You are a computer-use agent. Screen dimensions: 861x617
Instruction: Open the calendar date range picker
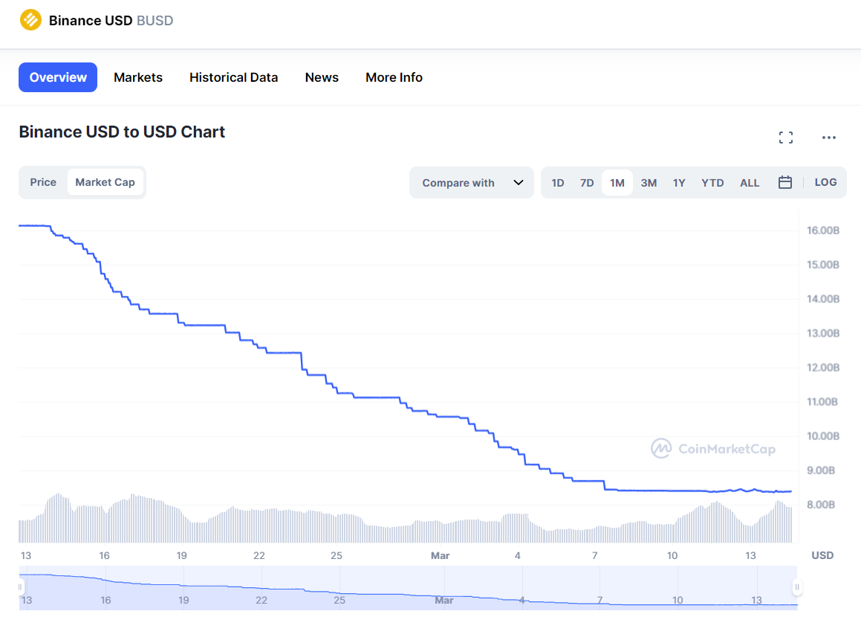(784, 183)
